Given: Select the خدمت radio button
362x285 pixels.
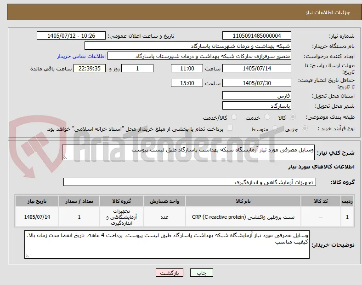Looking at the screenshot, I should [267, 117].
